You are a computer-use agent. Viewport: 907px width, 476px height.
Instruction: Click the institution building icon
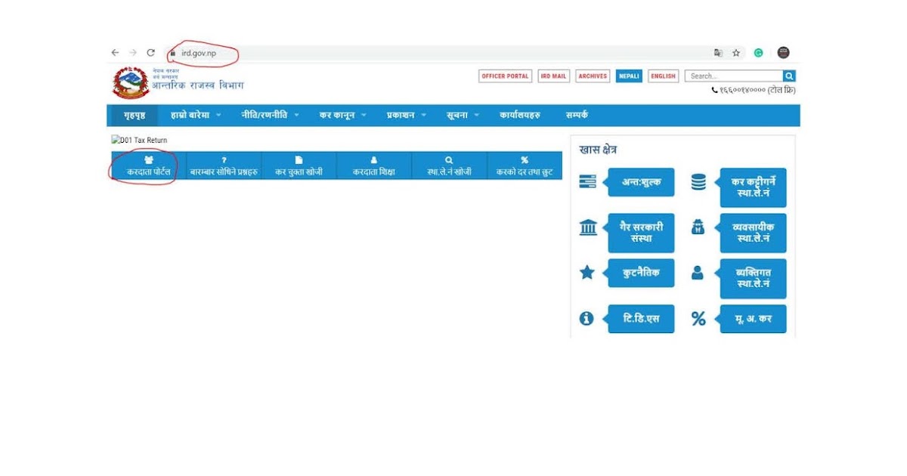588,227
